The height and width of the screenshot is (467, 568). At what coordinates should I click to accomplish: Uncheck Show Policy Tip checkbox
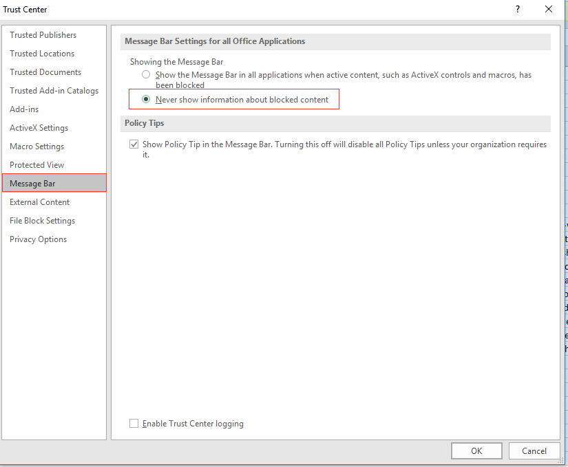tap(134, 145)
